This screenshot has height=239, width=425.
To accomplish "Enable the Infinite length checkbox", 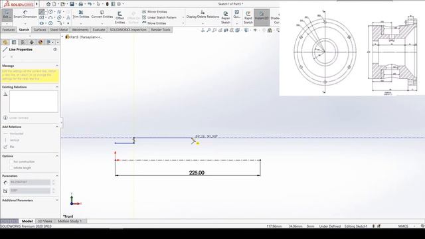I will (x=11, y=168).
